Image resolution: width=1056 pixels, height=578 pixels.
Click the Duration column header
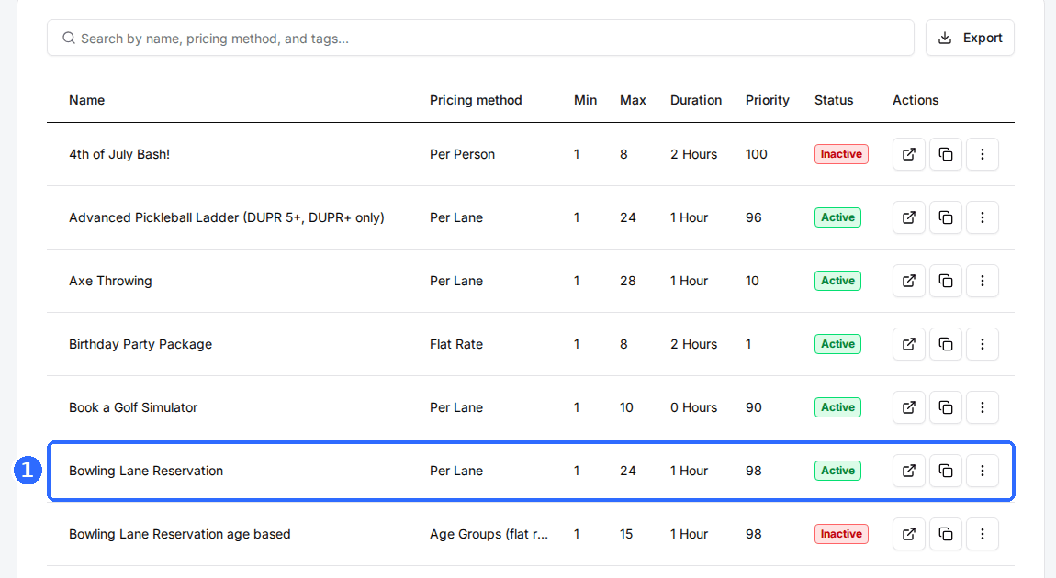pos(696,100)
